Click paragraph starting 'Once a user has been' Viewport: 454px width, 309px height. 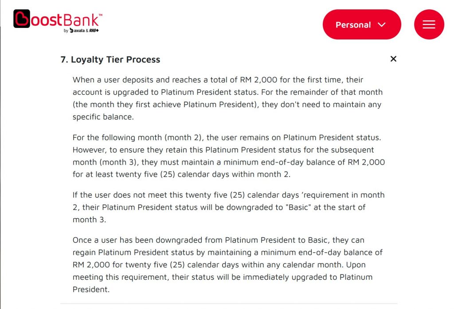coord(227,265)
